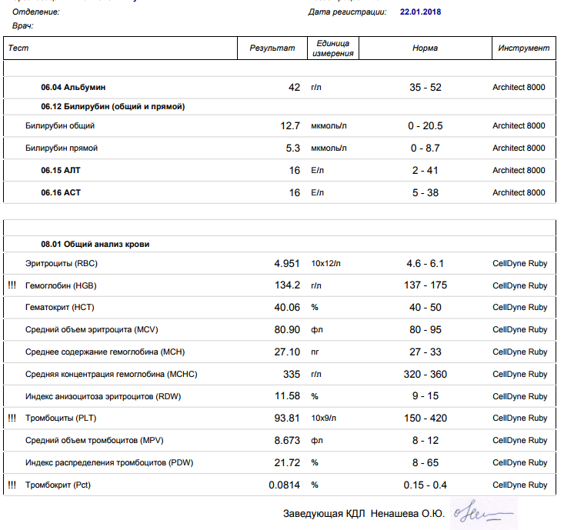
Task: Click the Инструмент column header
Action: (523, 48)
